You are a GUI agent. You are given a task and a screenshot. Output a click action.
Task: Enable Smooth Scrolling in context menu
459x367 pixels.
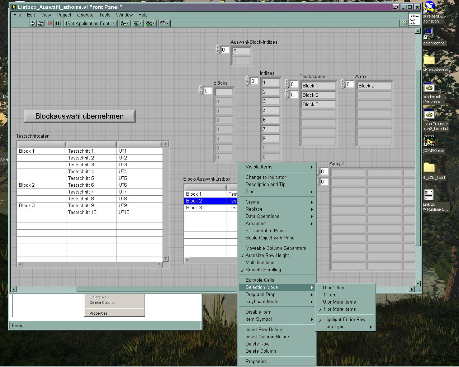[263, 270]
